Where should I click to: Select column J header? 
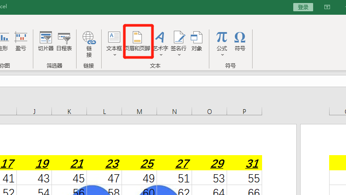tap(34, 111)
